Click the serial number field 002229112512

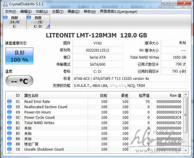click(x=97, y=50)
